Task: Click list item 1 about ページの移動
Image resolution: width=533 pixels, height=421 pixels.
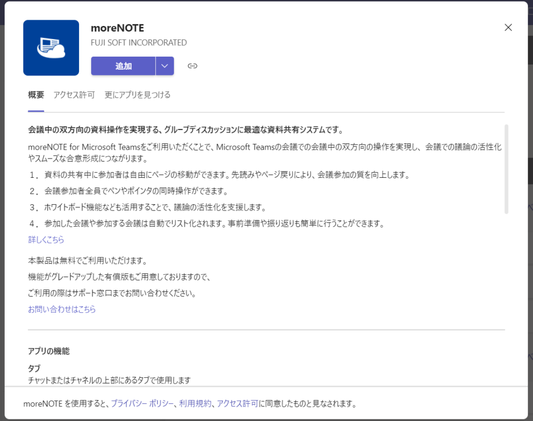Action: point(220,175)
